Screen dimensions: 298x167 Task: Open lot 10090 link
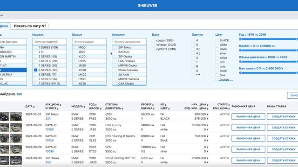click(49, 152)
